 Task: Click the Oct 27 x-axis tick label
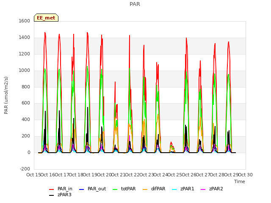pos(203,175)
